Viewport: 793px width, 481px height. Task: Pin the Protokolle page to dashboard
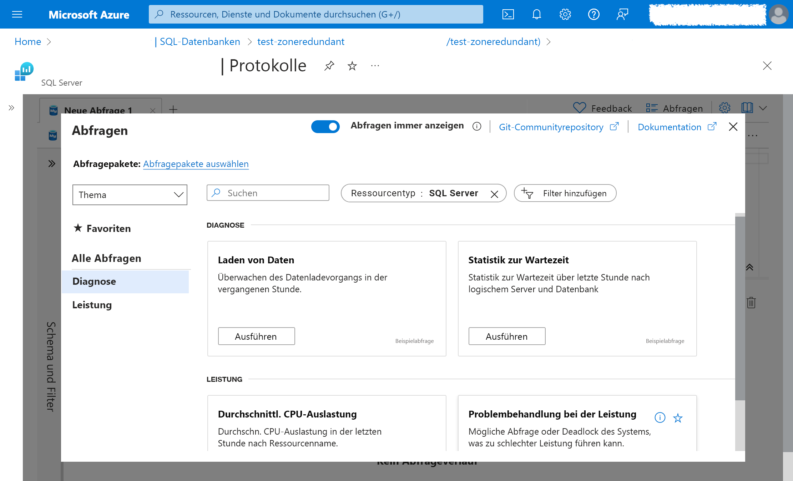pyautogui.click(x=329, y=66)
